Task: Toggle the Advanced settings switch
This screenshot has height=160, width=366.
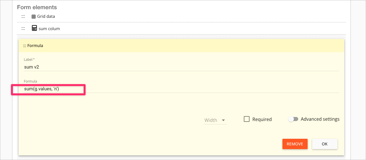Action: pos(293,119)
